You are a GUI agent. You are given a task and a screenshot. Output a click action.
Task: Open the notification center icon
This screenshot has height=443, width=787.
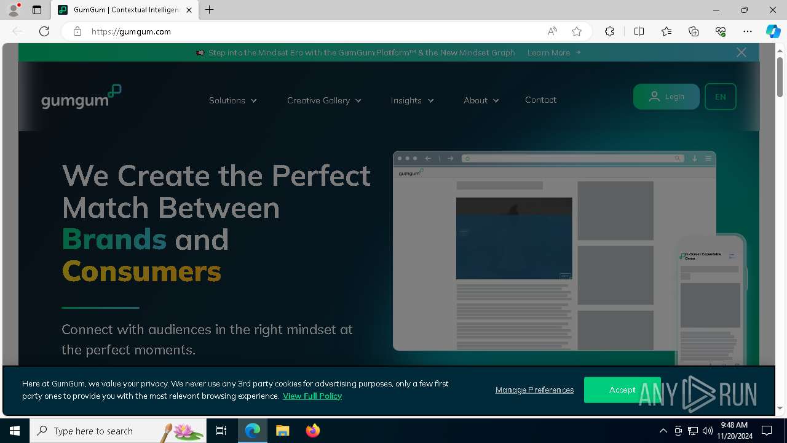(x=767, y=431)
